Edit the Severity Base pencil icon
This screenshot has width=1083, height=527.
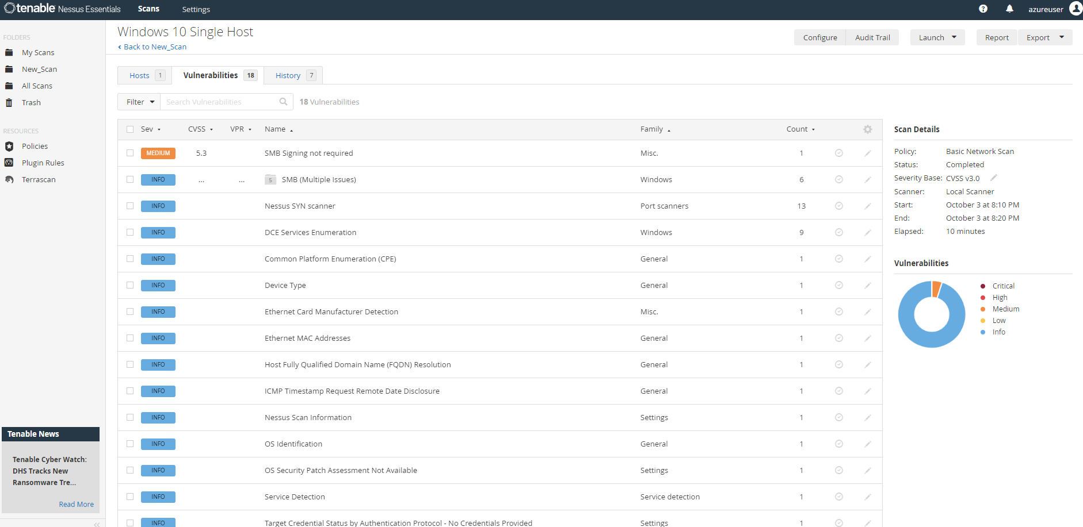(x=994, y=178)
